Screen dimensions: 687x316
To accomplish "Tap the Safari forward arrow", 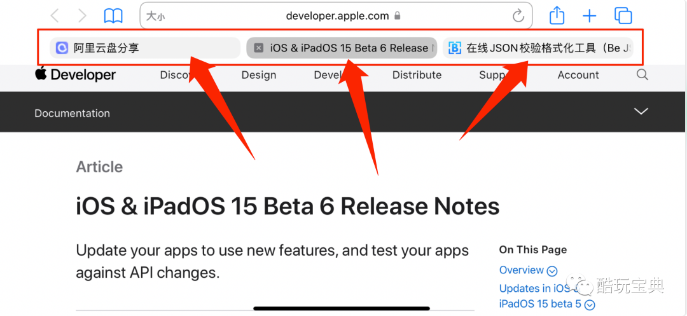I will click(x=82, y=16).
